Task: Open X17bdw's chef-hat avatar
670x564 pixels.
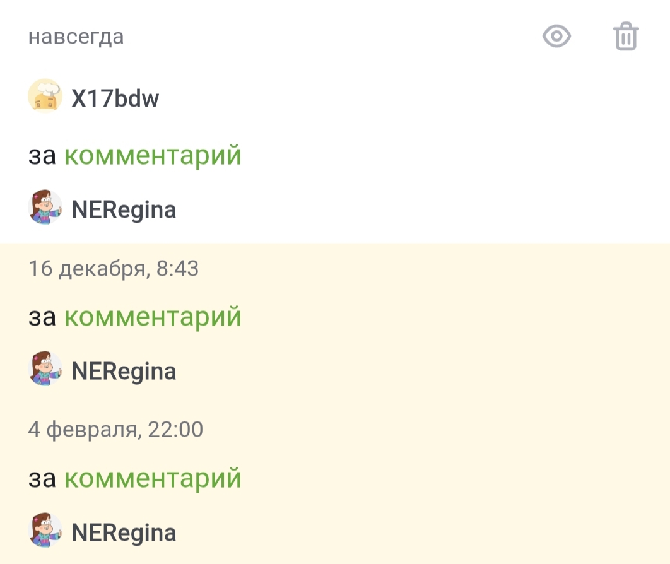Action: [x=45, y=96]
